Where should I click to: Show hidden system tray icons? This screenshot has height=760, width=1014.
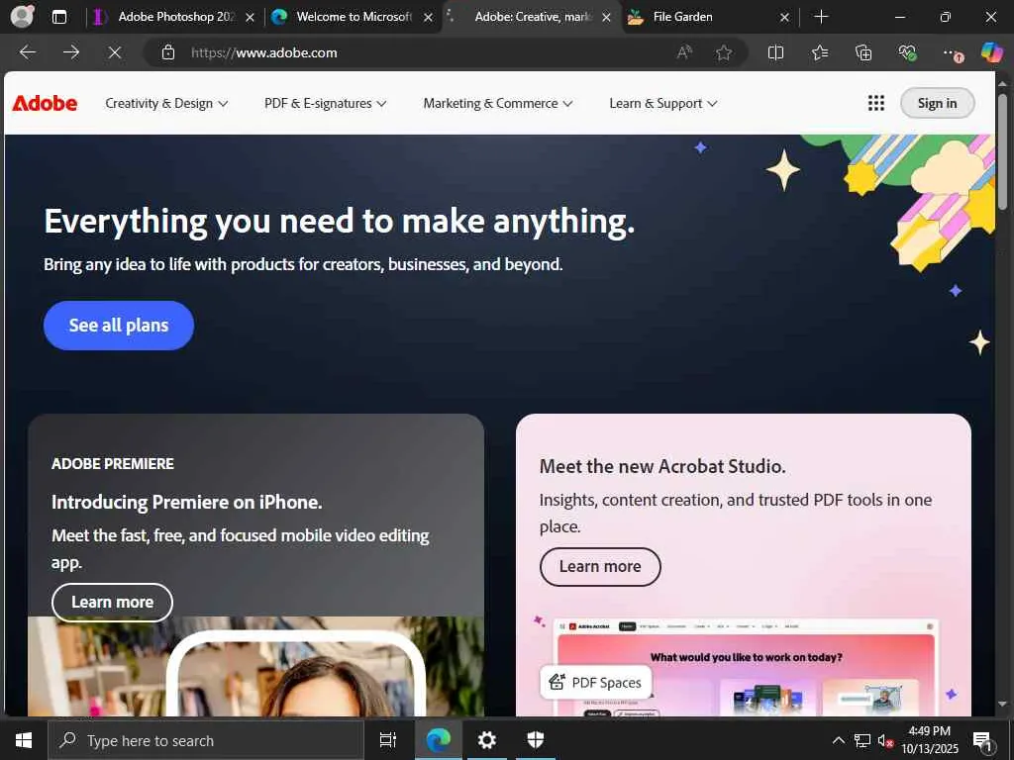(838, 740)
